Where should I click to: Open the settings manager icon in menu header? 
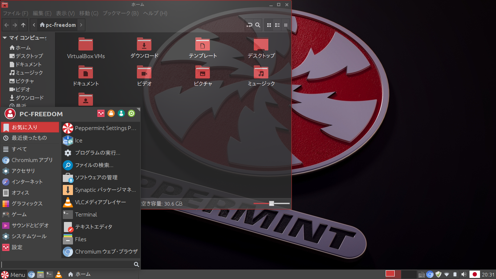[101, 114]
